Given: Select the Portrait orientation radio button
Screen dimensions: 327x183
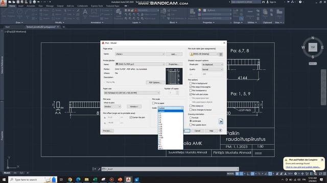Looking at the screenshot, I should coord(191,117).
